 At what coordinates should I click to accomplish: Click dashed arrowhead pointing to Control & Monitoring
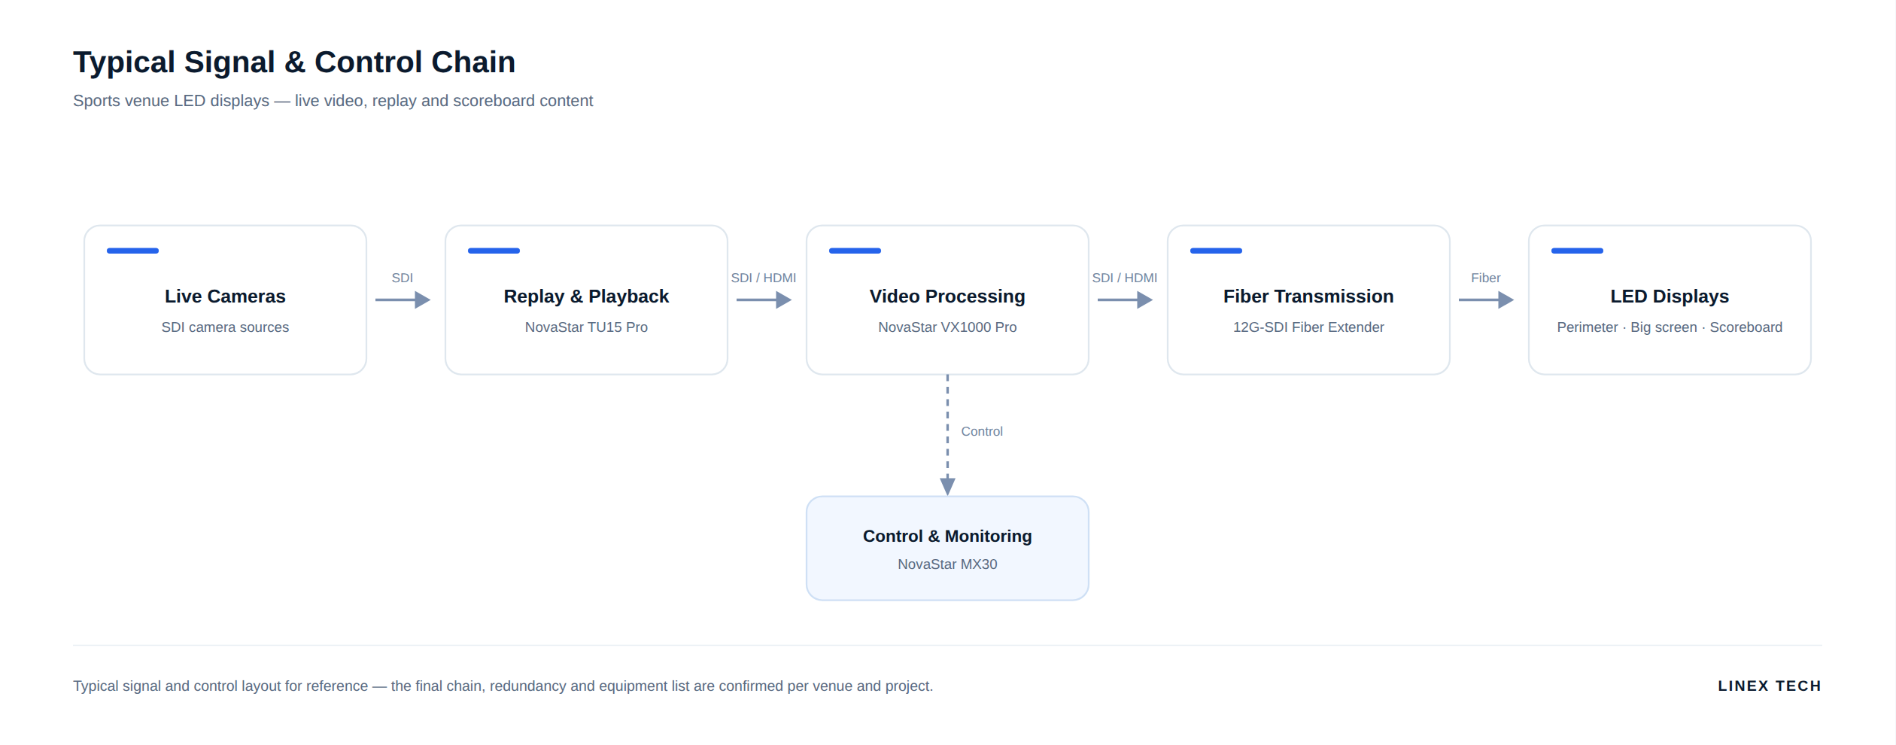point(947,485)
